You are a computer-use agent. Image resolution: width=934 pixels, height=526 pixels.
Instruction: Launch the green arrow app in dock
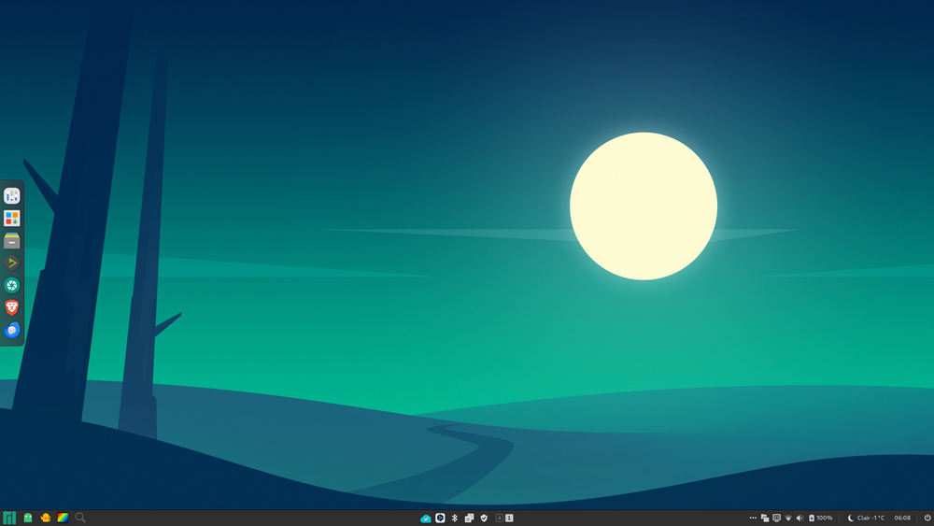[12, 263]
